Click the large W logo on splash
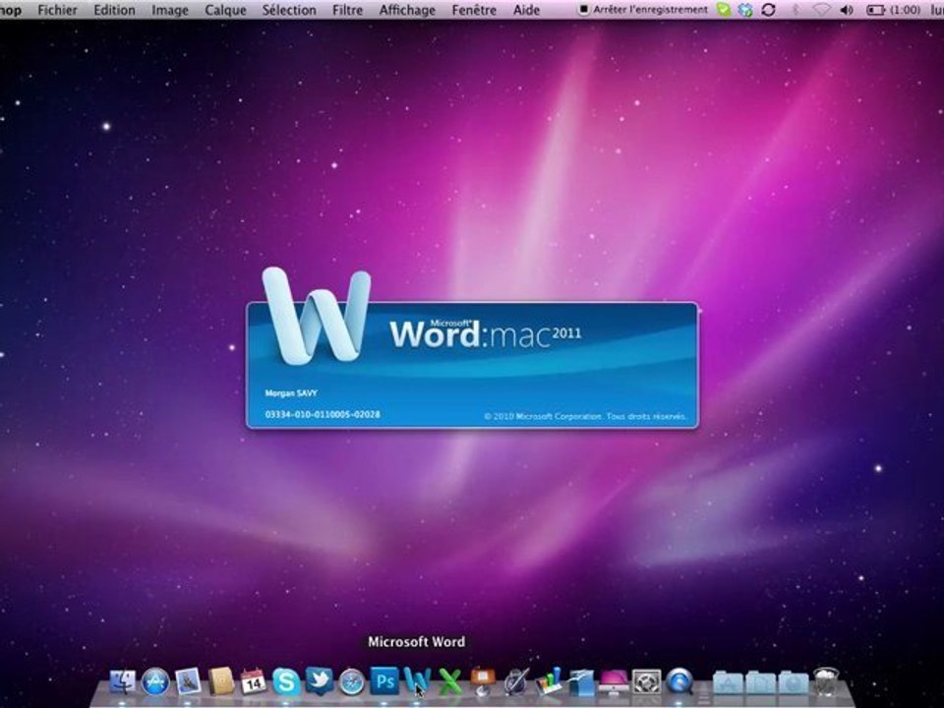The width and height of the screenshot is (944, 708). (317, 316)
